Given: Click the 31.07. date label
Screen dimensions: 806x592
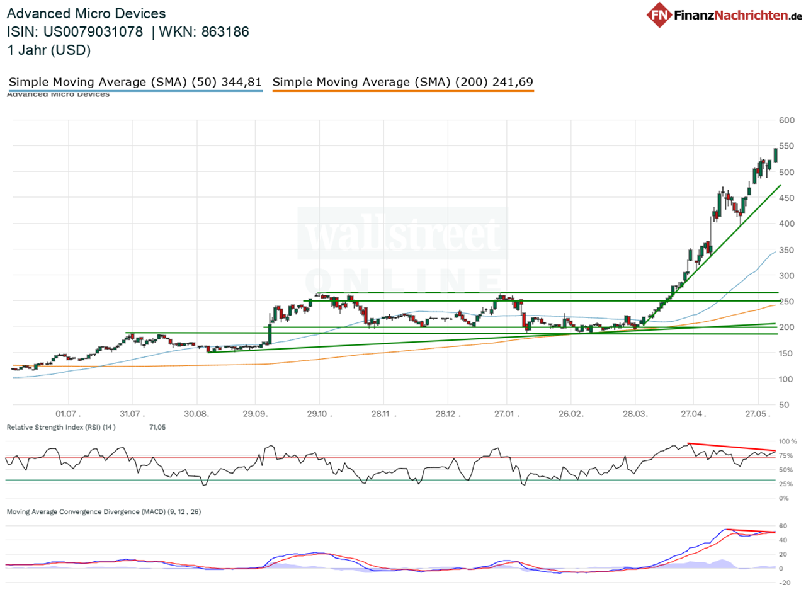Looking at the screenshot, I should (133, 414).
